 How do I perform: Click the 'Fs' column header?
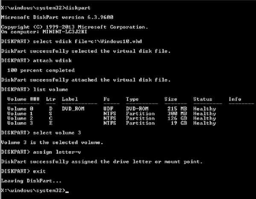coord(106,99)
